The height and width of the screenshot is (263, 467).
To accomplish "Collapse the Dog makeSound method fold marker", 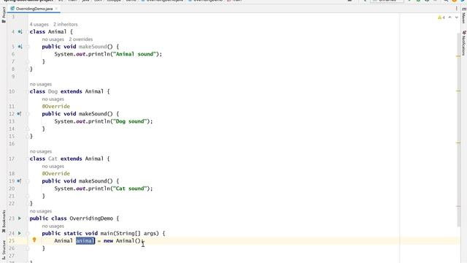I will (28, 114).
